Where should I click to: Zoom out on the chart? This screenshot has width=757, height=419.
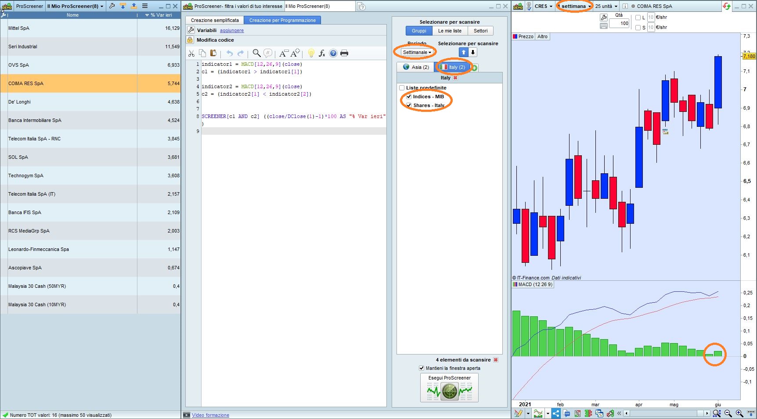pos(728,413)
